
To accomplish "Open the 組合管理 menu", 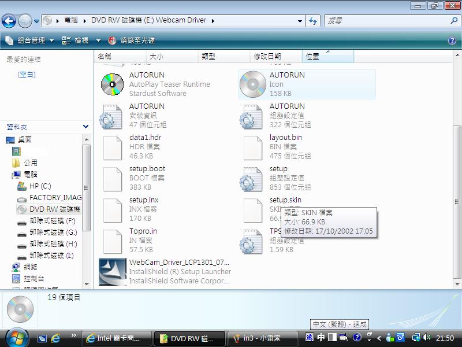I will [x=30, y=40].
